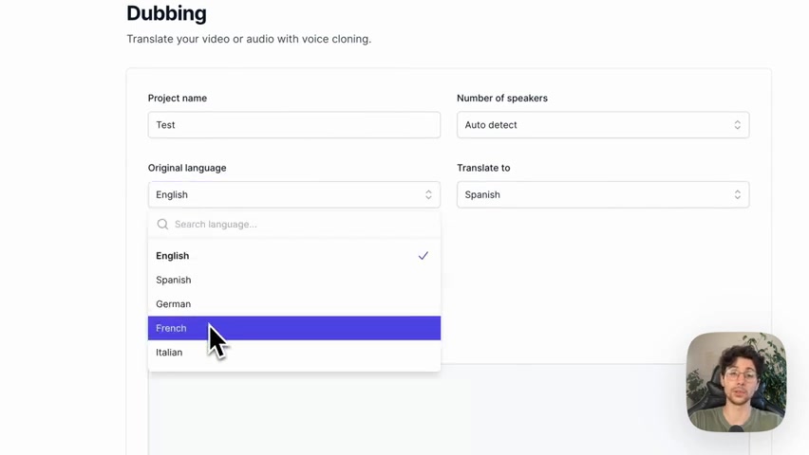
Task: Click the up-down chevron icon on Original language
Action: [428, 194]
